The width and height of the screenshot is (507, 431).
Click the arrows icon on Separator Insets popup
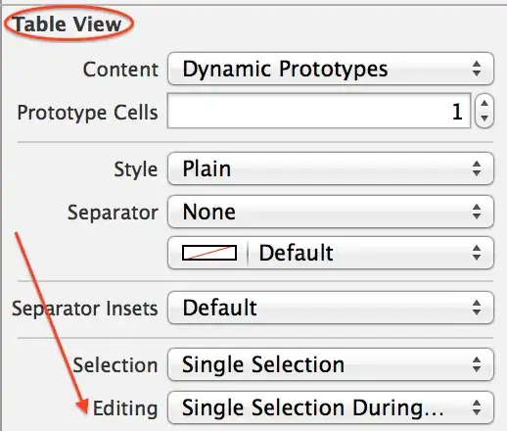pos(477,308)
